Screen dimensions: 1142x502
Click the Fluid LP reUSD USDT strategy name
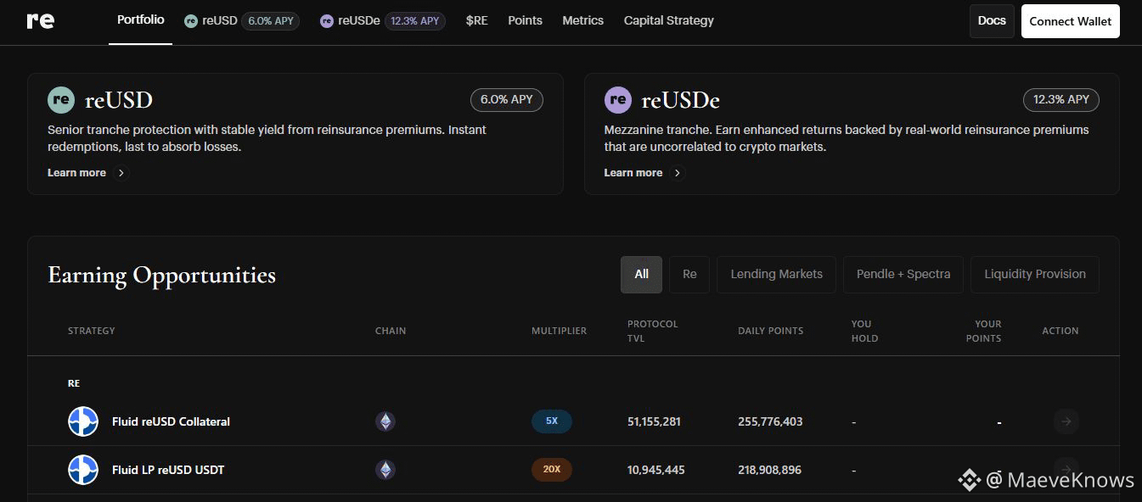pyautogui.click(x=168, y=470)
